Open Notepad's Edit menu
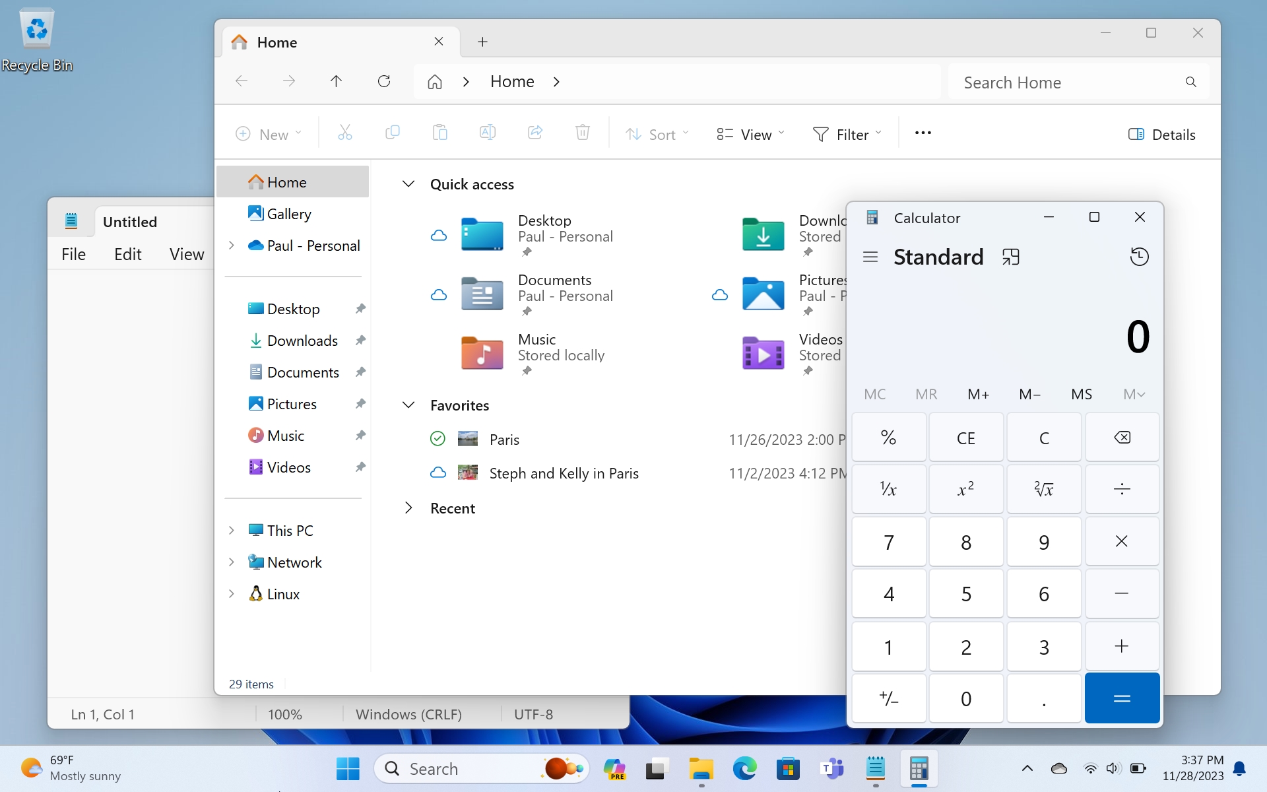This screenshot has height=792, width=1267. [x=127, y=255]
